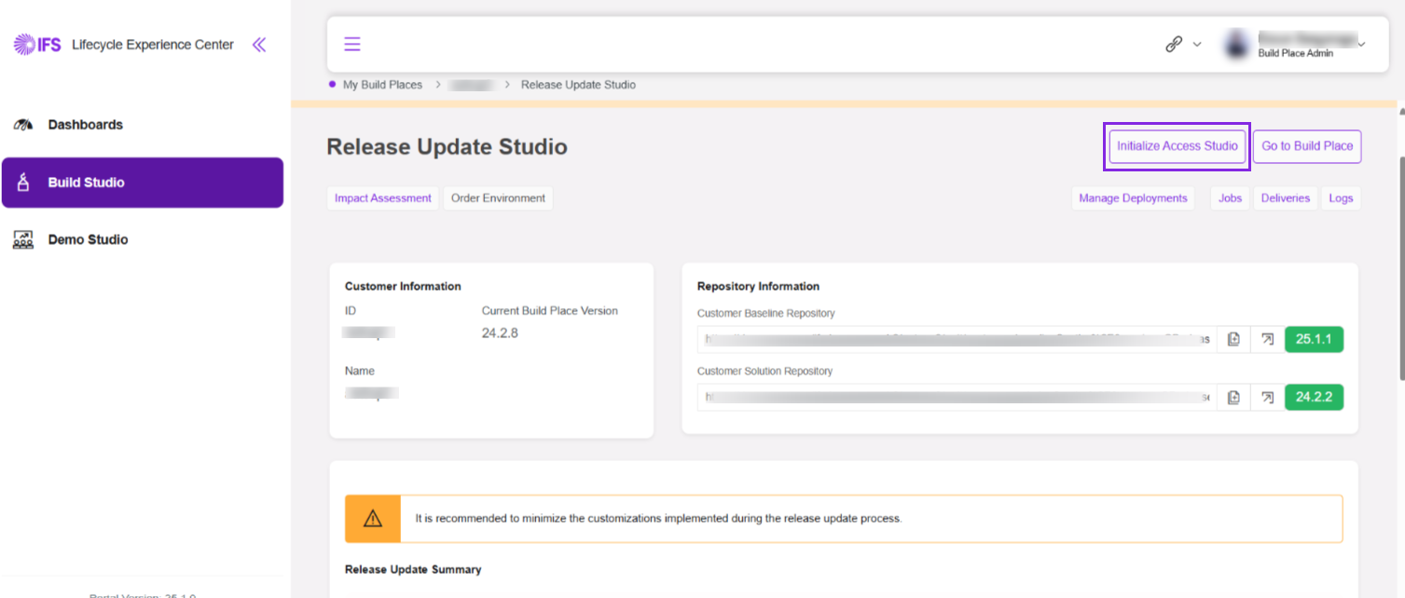Open Logs
1405x598 pixels.
1341,198
